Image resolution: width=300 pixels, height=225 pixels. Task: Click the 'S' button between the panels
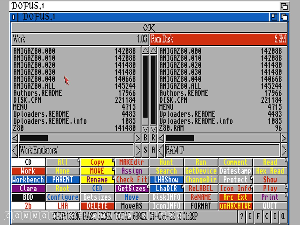145,150
